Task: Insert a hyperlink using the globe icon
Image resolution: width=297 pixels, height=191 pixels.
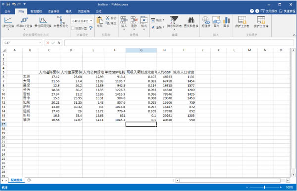Action: point(206,20)
